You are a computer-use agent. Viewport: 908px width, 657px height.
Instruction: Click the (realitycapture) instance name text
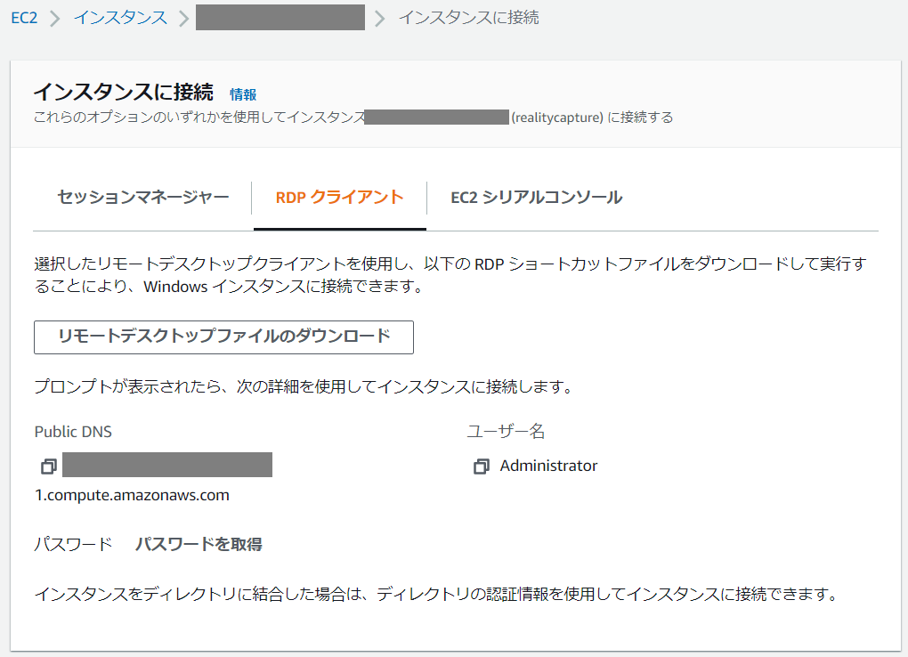(557, 118)
